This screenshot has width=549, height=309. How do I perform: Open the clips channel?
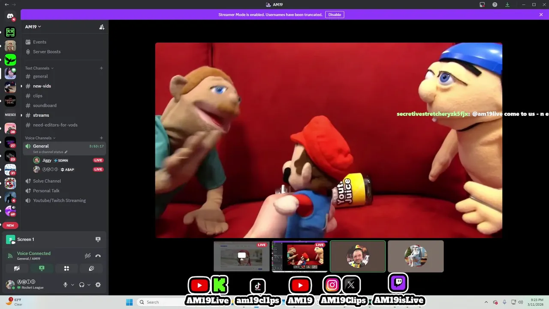(x=64, y=96)
